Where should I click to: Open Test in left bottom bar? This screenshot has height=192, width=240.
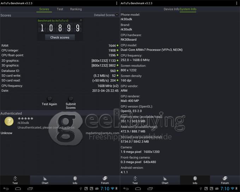15,180
